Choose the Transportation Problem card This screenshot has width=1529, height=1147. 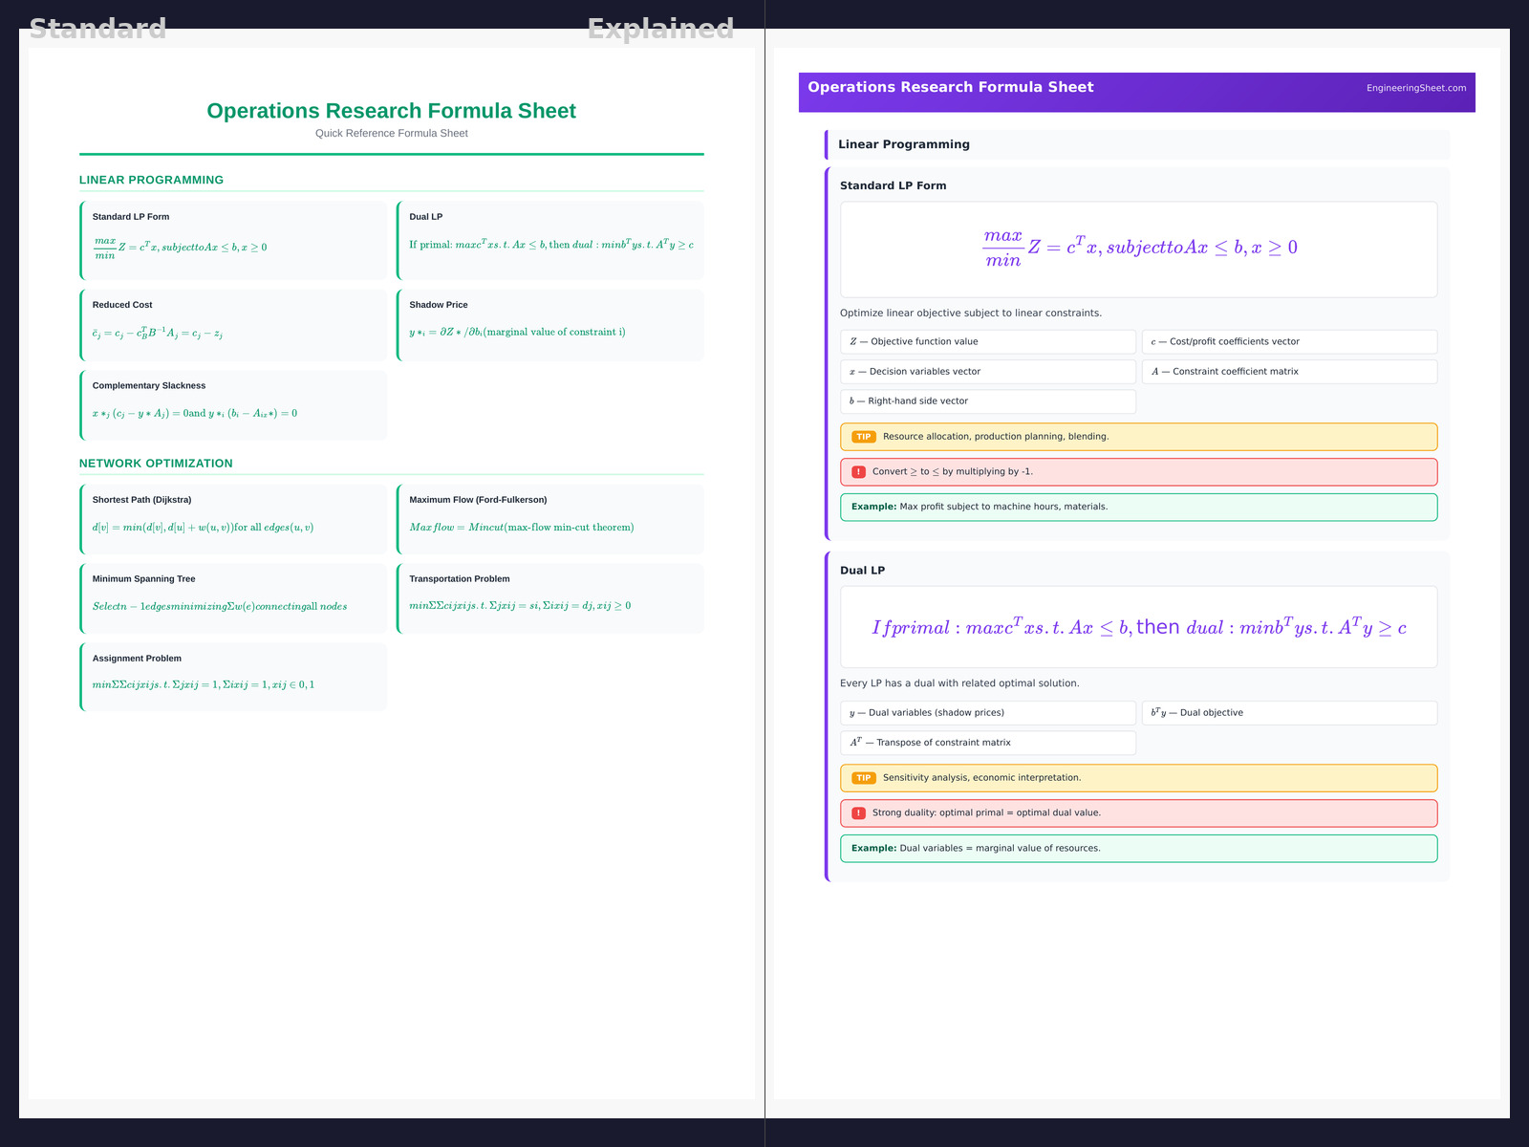(550, 598)
